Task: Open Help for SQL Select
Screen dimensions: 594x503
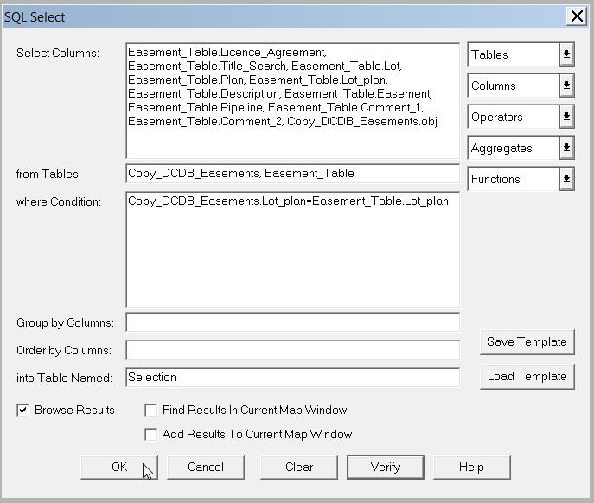Action: point(471,467)
